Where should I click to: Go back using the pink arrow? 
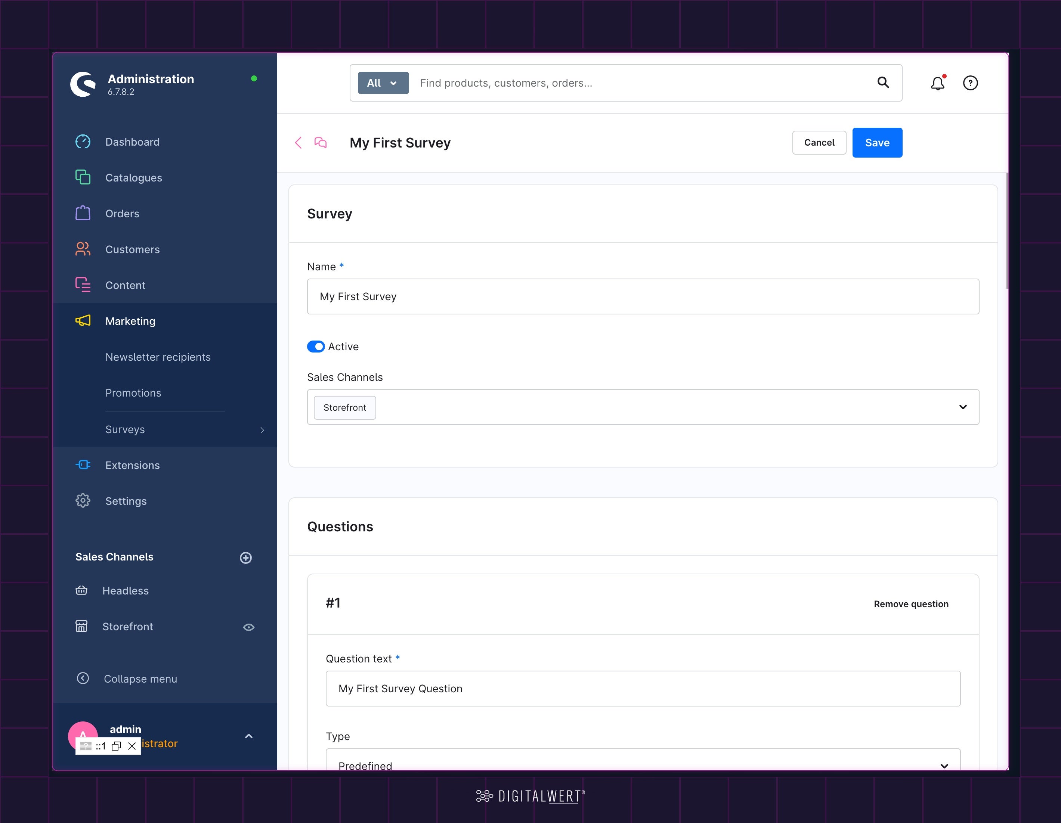(x=298, y=142)
